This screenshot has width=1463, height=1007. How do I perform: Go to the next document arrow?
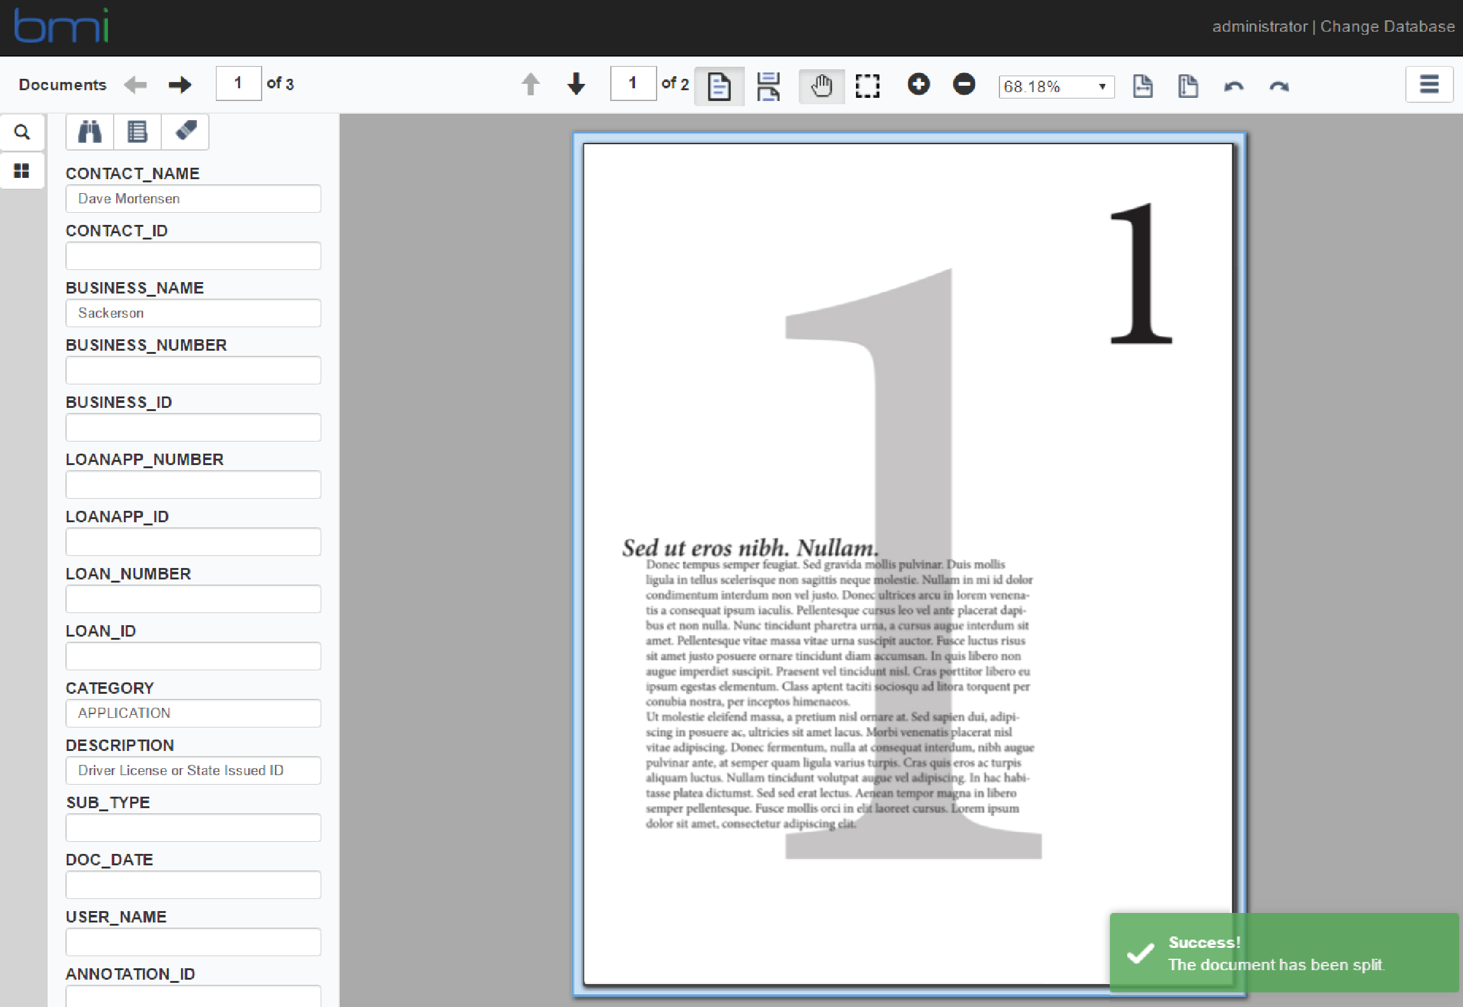(x=180, y=84)
